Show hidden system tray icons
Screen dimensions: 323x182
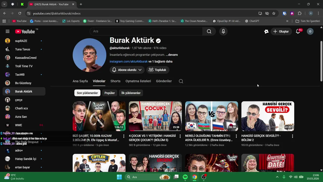coord(277,177)
